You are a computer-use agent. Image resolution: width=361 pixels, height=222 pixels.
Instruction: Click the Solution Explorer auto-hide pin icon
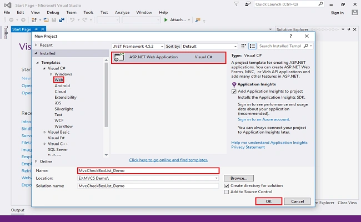[x=349, y=29]
